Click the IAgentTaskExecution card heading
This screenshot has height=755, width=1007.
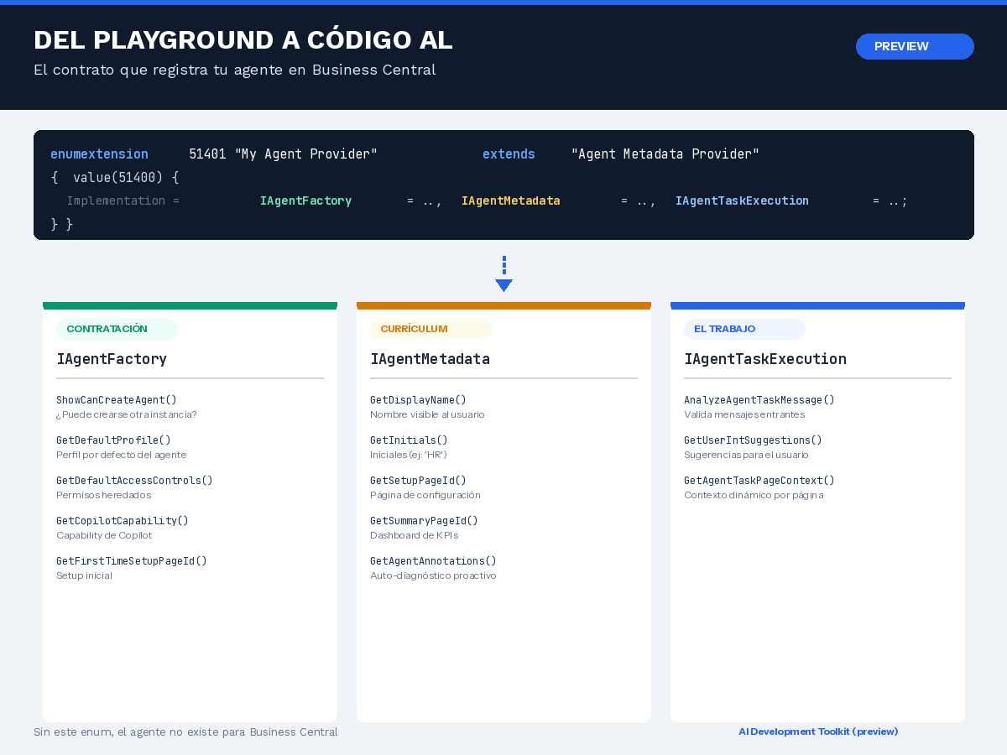(765, 359)
